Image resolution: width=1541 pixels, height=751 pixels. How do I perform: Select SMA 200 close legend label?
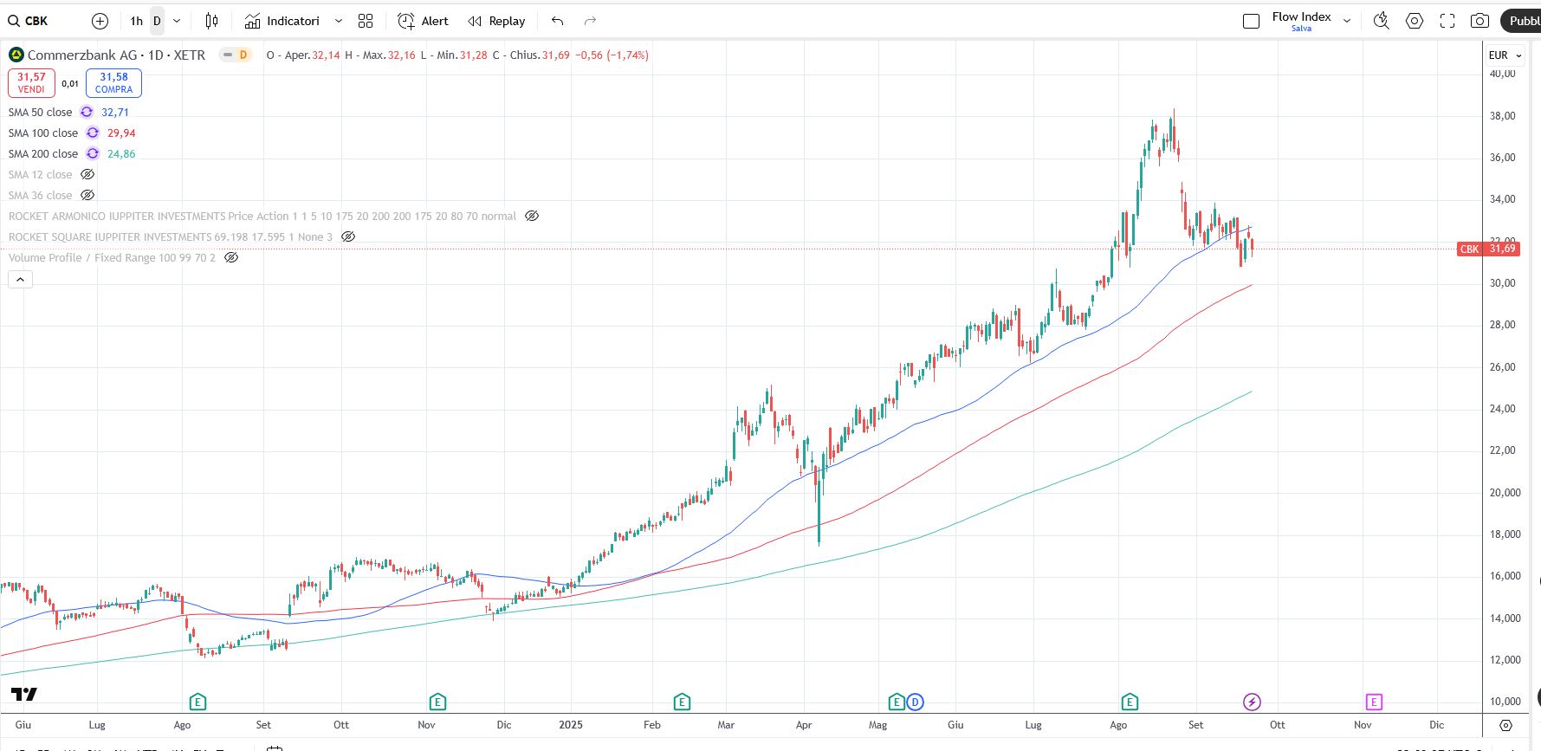(43, 153)
